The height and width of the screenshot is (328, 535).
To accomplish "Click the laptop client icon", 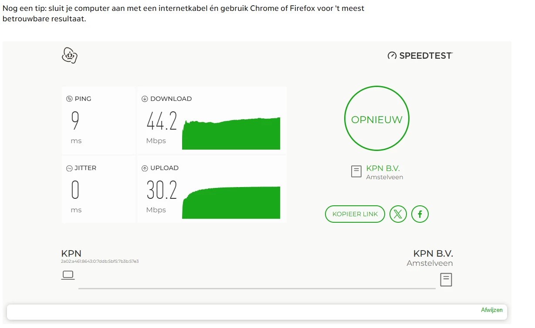I will point(68,275).
